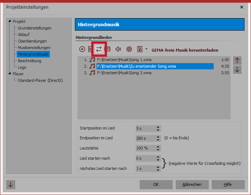Open dropdown arrow beside playlist icon
The width and height of the screenshot is (251, 195).
tap(146, 49)
